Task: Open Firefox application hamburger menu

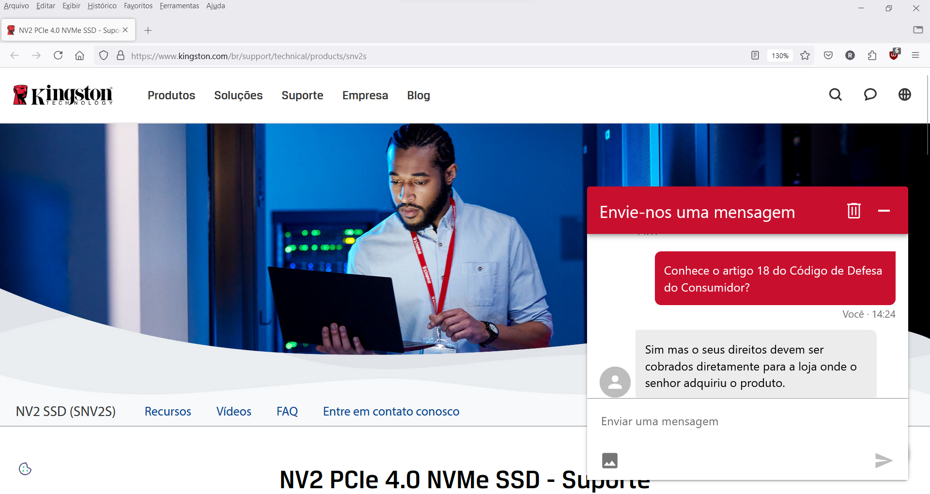Action: click(915, 56)
